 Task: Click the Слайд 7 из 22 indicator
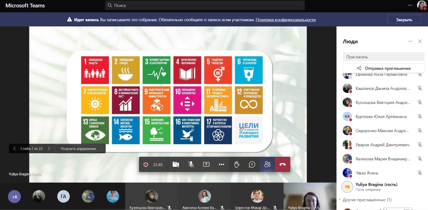tap(32, 149)
